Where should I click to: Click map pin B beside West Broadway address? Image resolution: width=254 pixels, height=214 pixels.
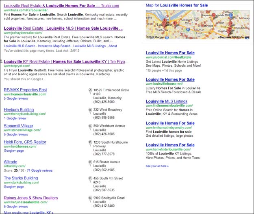pos(90,110)
